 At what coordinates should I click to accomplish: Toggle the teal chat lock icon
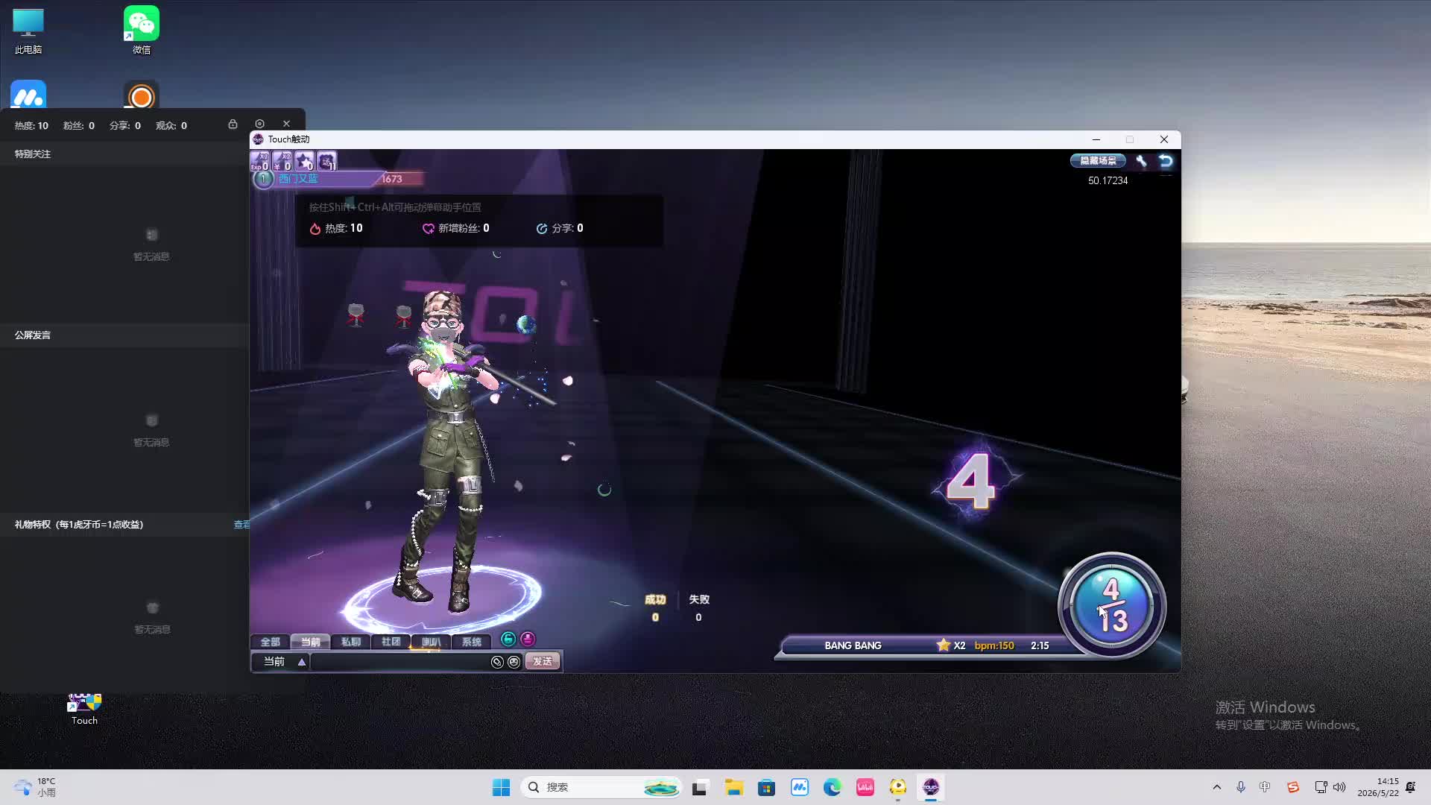[508, 639]
